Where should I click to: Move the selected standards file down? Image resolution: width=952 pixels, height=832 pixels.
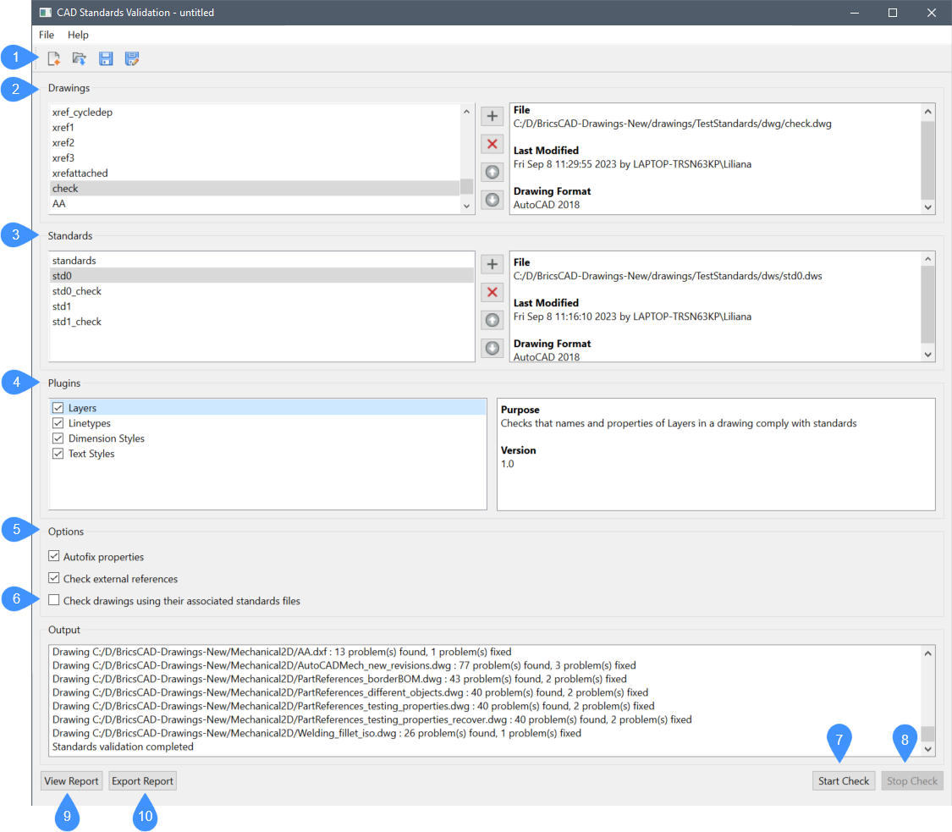pos(492,347)
